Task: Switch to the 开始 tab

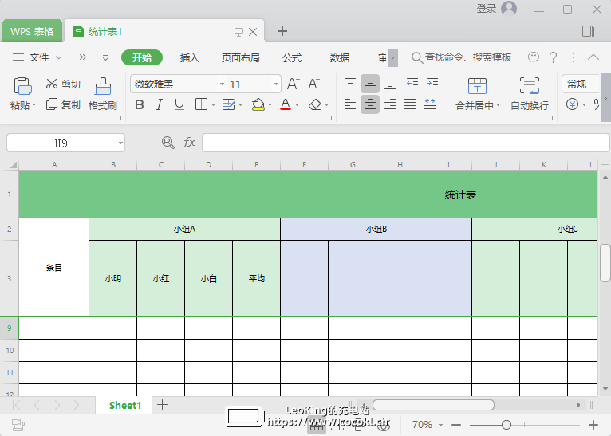Action: [x=142, y=57]
